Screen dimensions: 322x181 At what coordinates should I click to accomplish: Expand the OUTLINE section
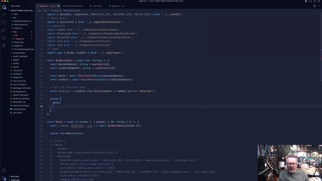[x=15, y=176]
